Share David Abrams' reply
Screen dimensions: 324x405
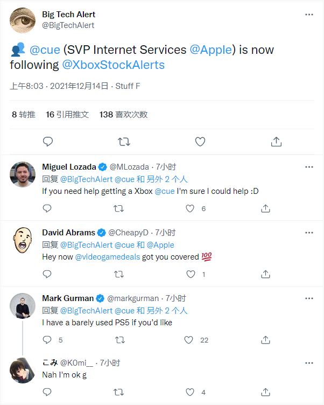point(265,274)
